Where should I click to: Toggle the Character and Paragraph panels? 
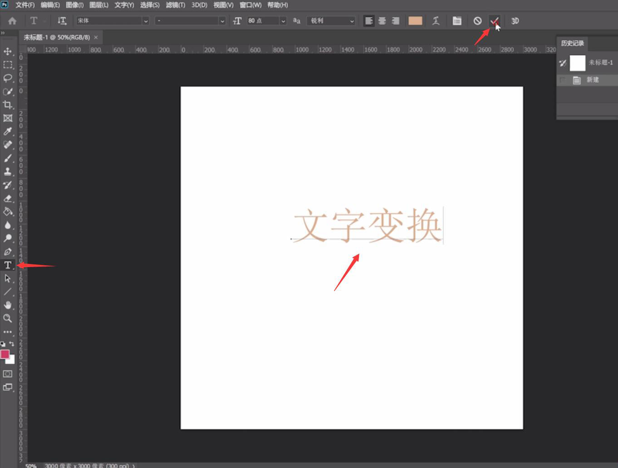coord(457,21)
